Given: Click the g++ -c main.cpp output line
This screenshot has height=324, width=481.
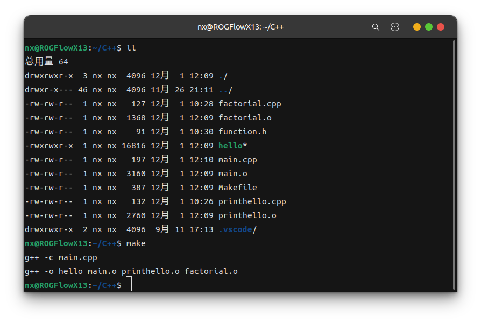Looking at the screenshot, I should [61, 257].
